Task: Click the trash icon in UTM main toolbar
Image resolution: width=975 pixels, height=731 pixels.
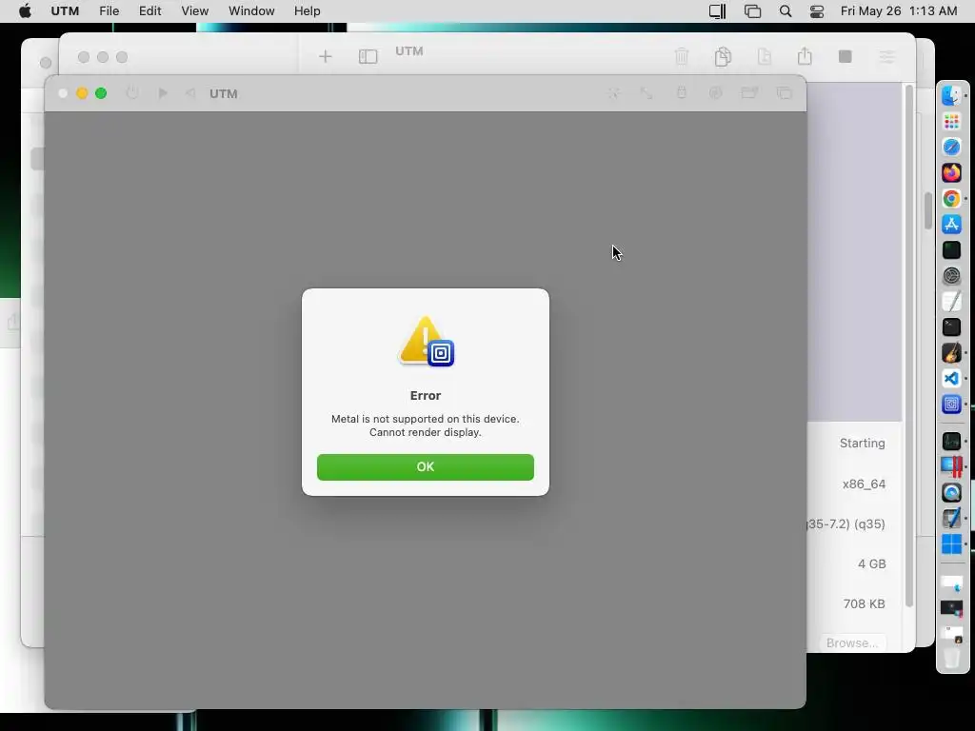Action: coord(682,56)
